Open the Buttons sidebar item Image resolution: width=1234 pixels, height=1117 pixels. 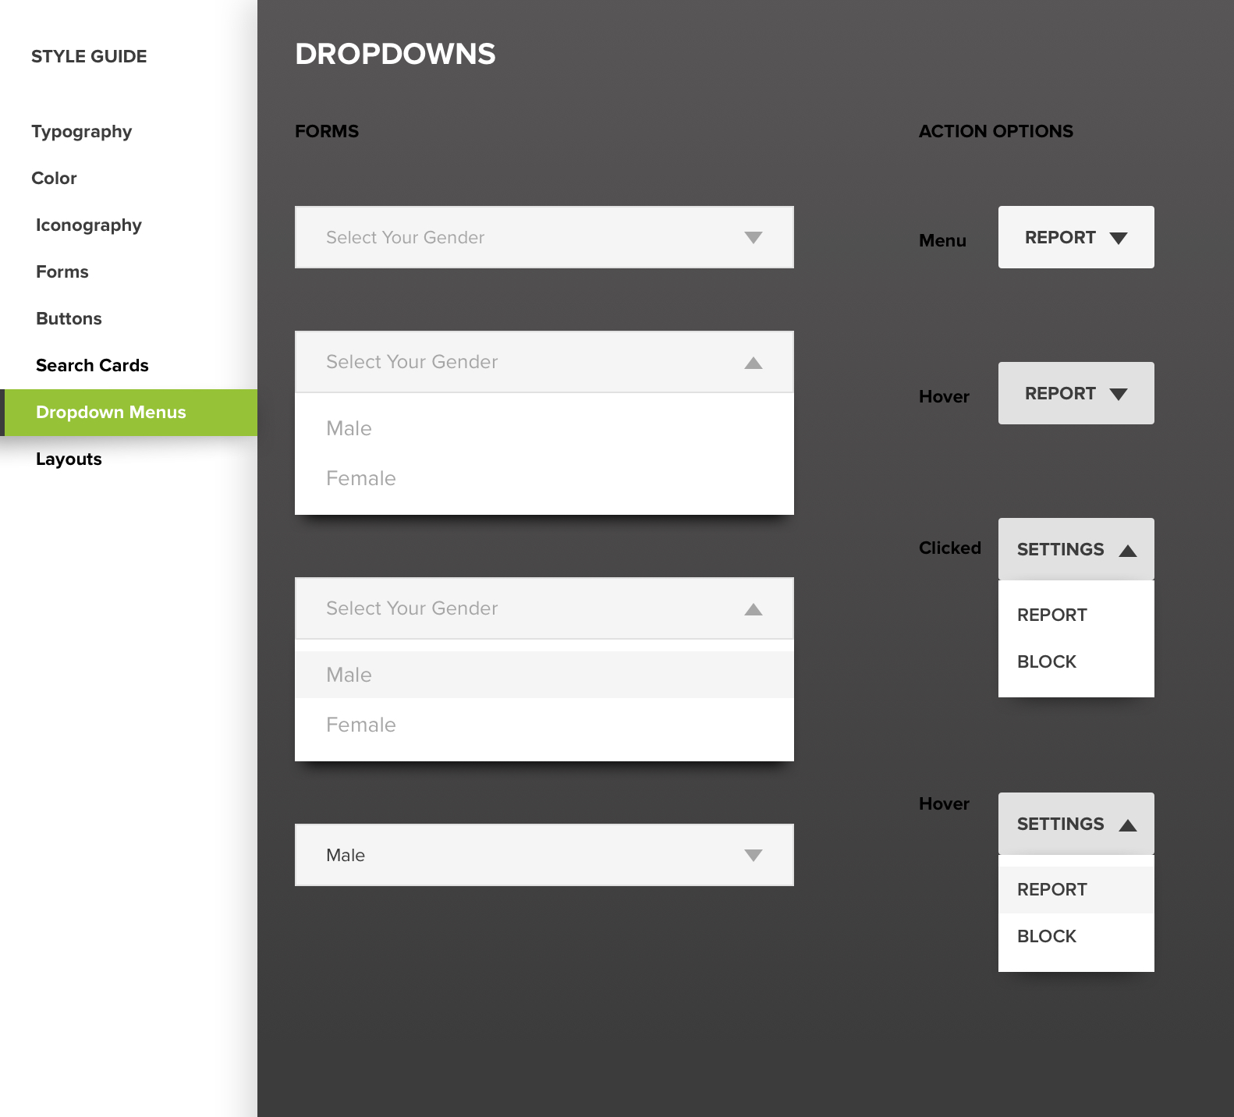tap(69, 318)
